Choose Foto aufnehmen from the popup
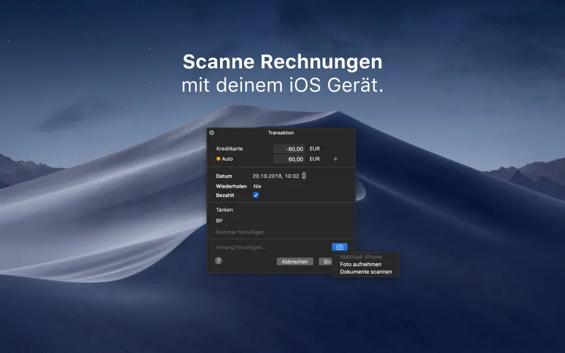 click(361, 264)
